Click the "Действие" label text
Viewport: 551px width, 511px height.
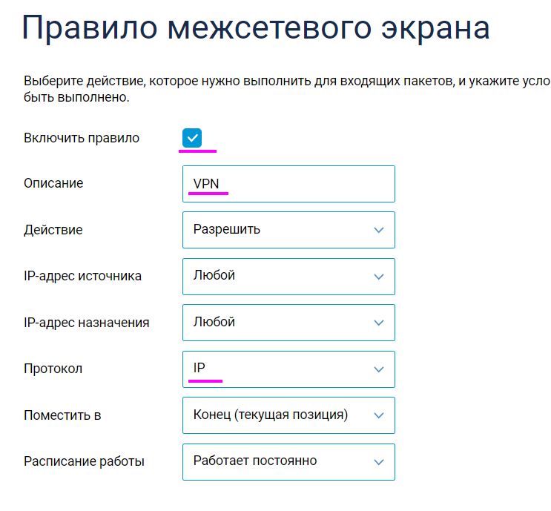point(53,230)
